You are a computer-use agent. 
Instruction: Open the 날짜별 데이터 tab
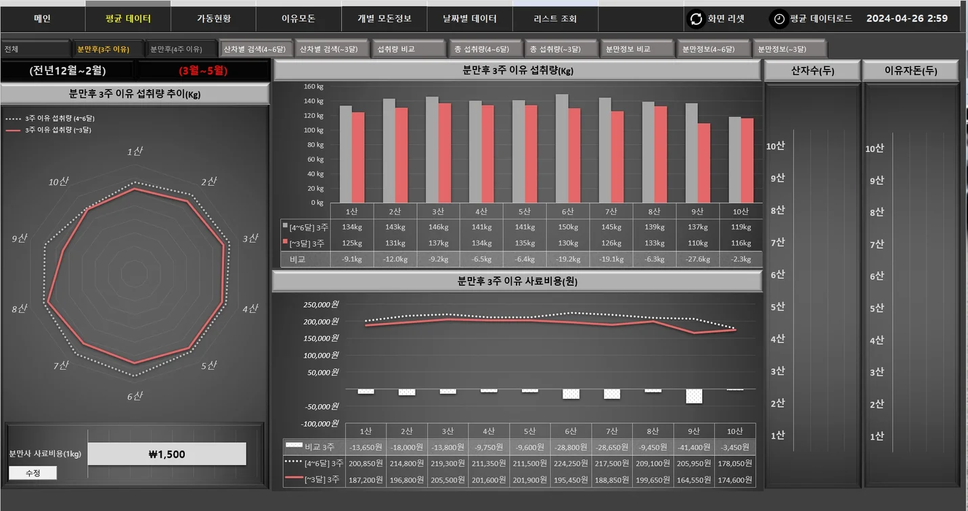click(x=470, y=19)
